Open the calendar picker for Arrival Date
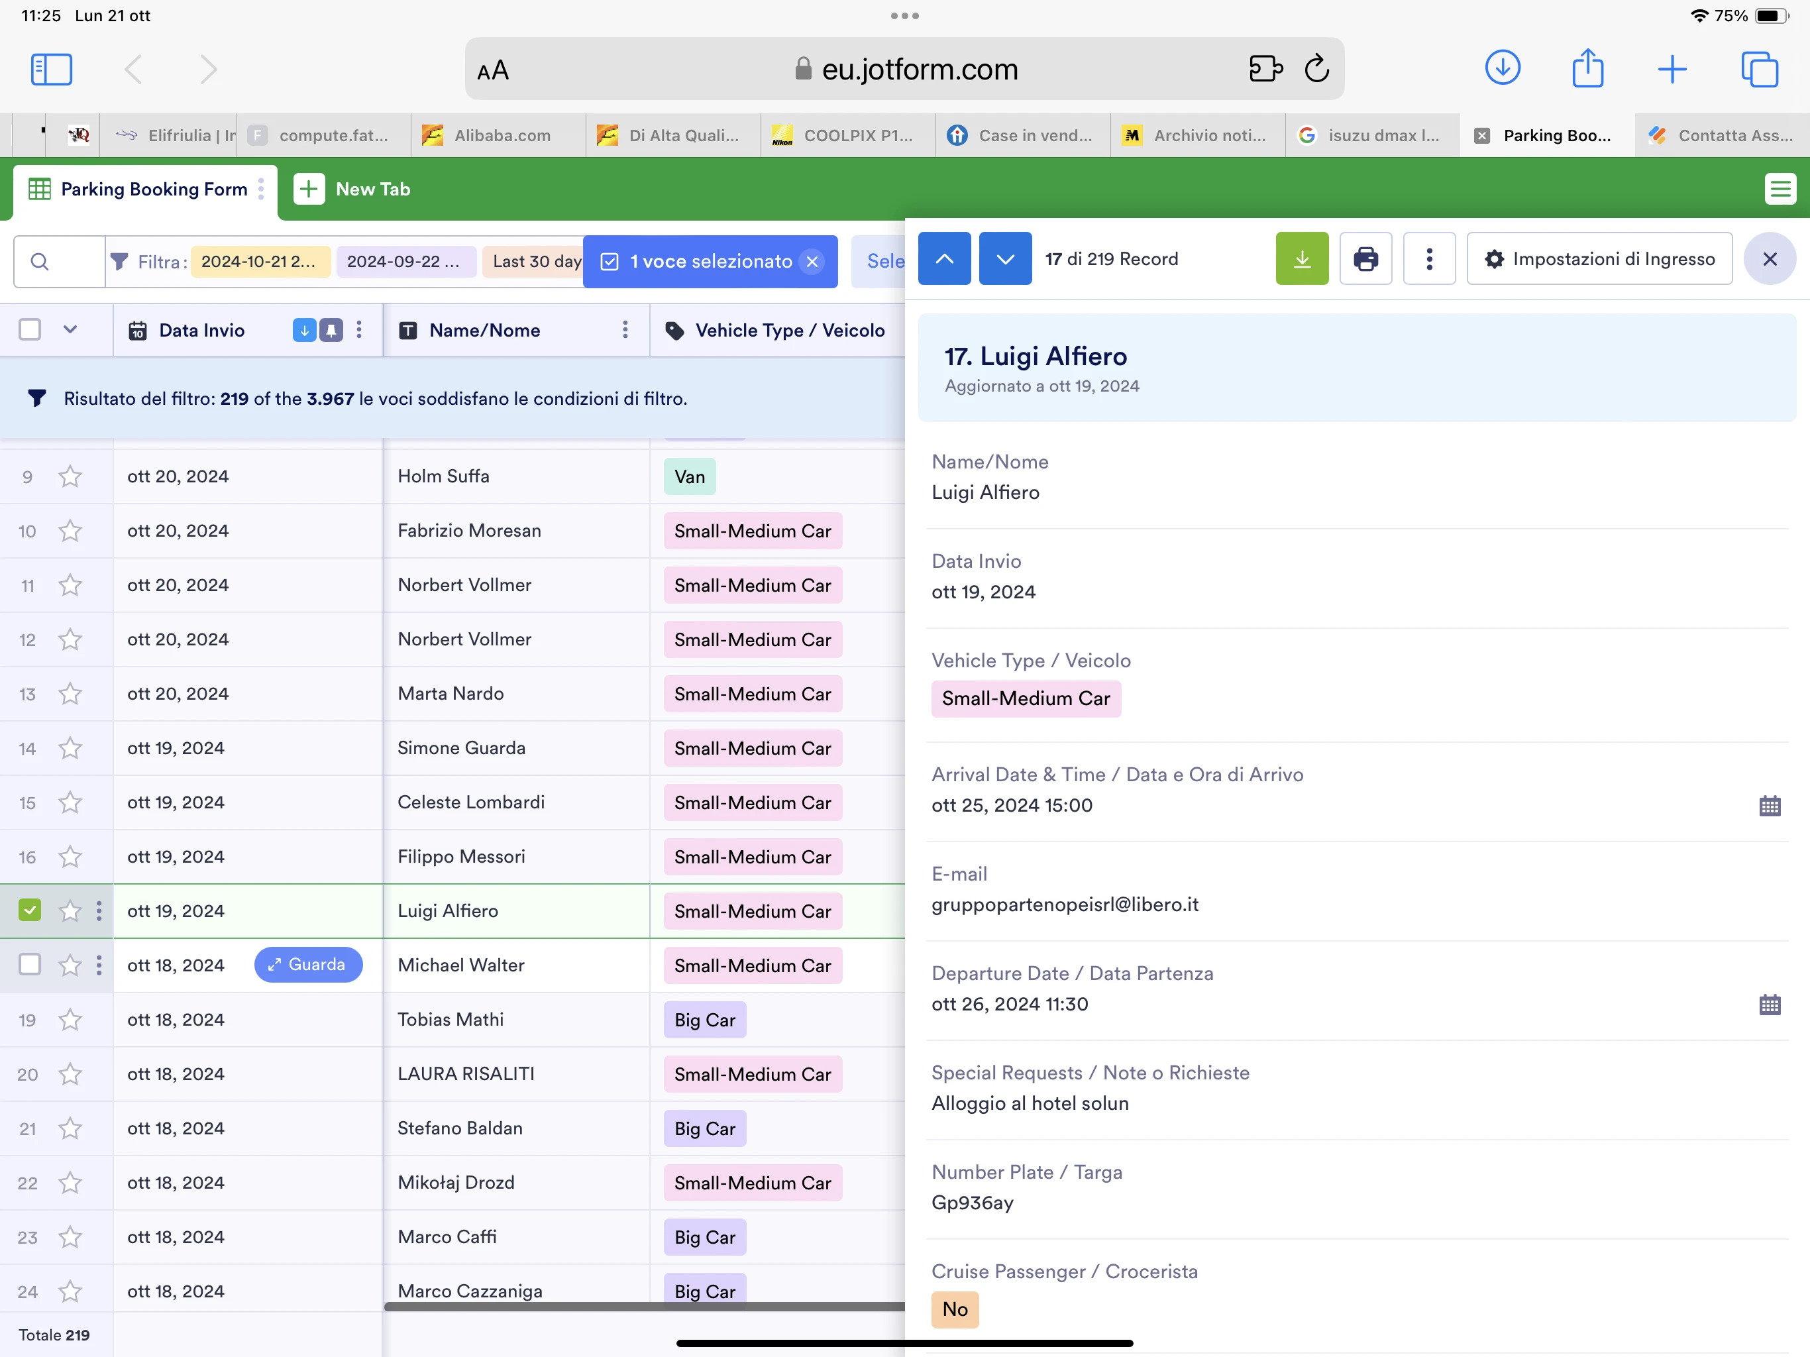Viewport: 1810px width, 1357px height. pyautogui.click(x=1771, y=805)
